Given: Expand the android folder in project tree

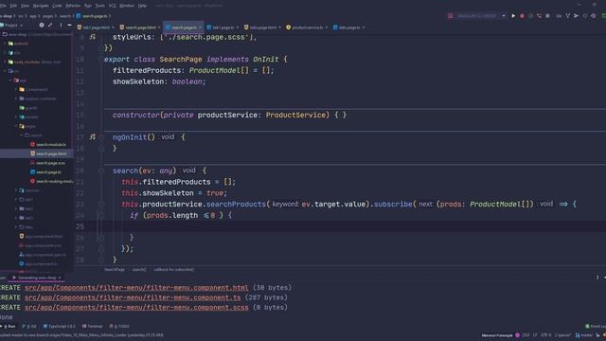Looking at the screenshot, I should tap(5, 44).
